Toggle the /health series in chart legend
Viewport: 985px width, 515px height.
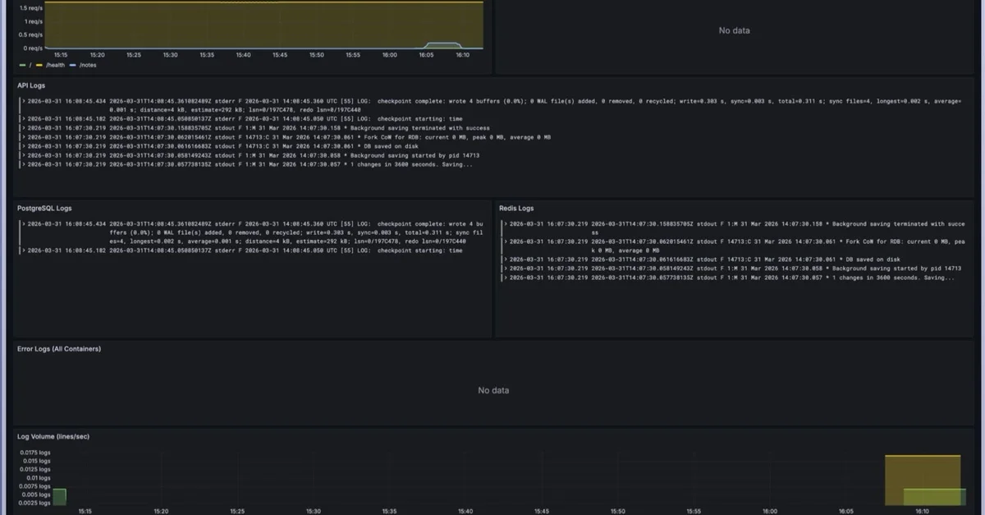pos(55,65)
